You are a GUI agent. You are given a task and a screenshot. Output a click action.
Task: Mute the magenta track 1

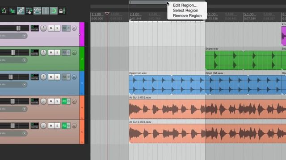(51, 28)
